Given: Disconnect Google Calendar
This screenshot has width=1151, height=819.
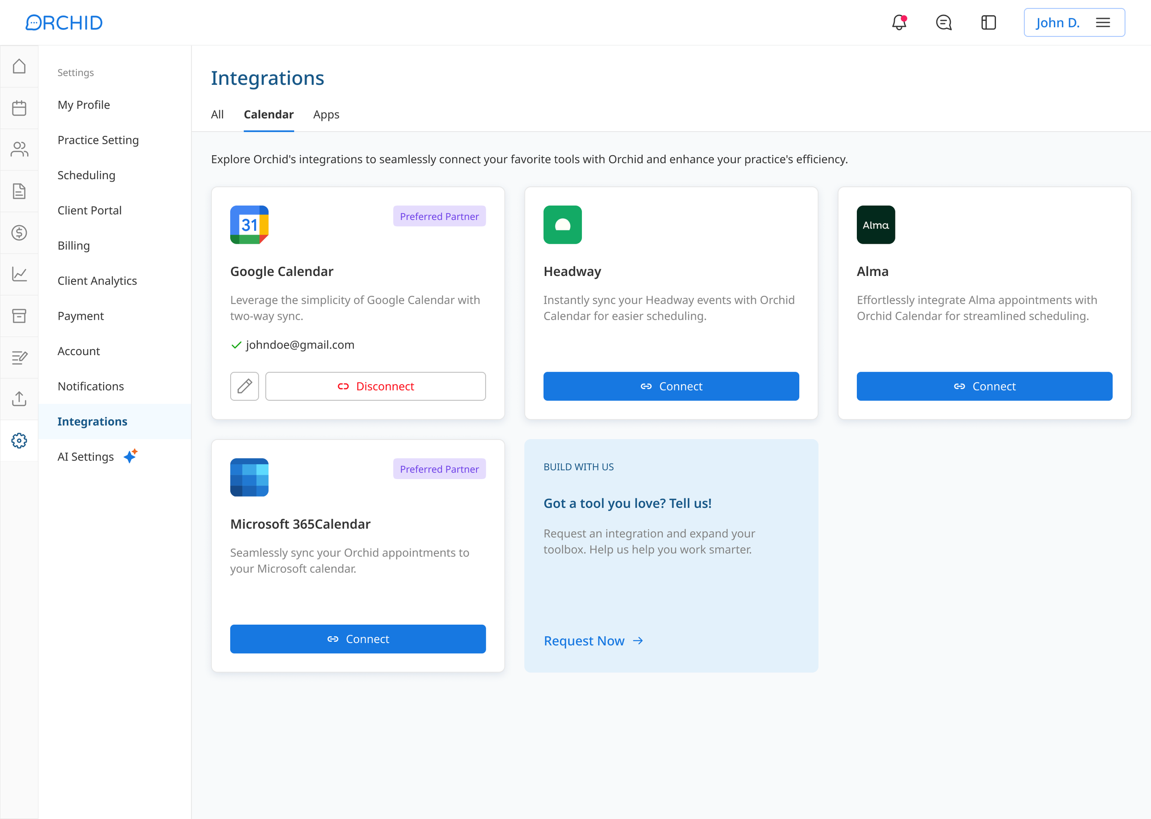Looking at the screenshot, I should pos(375,386).
